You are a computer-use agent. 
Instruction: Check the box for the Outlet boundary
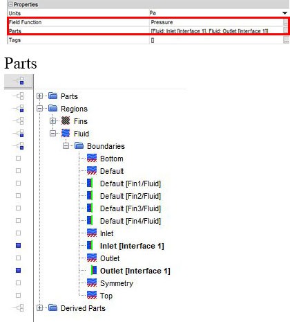click(18, 258)
